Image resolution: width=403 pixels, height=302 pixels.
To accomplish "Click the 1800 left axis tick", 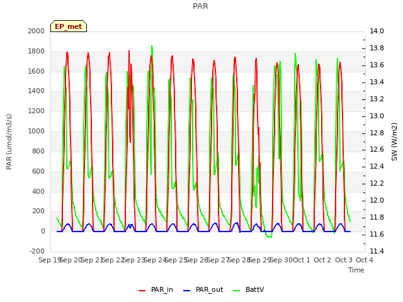I will [37, 51].
